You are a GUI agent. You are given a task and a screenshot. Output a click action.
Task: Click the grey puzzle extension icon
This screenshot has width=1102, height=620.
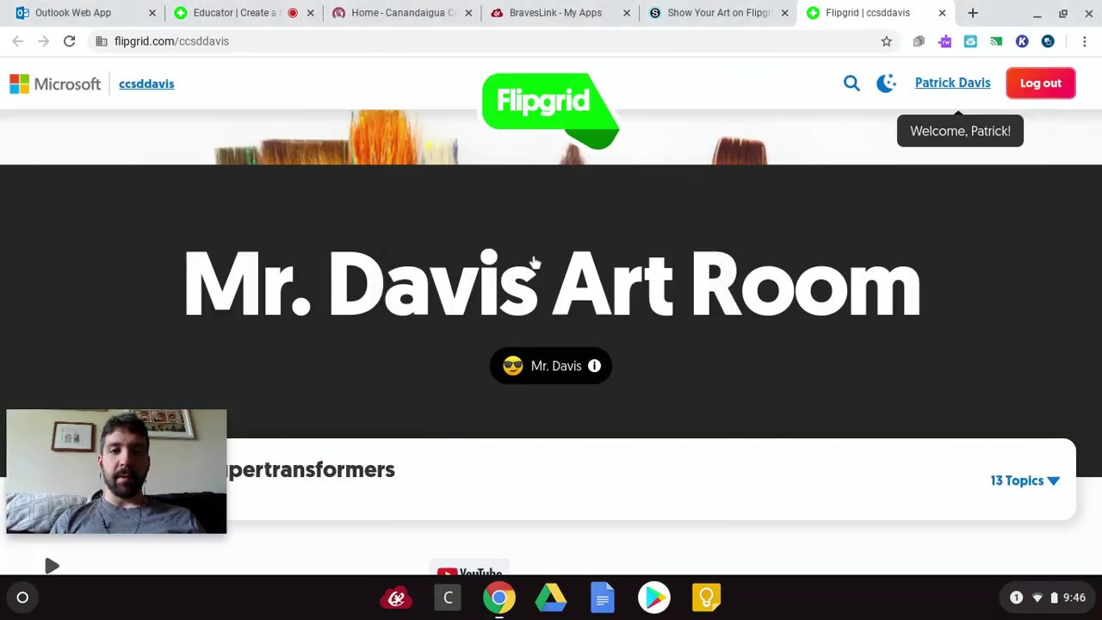click(919, 41)
